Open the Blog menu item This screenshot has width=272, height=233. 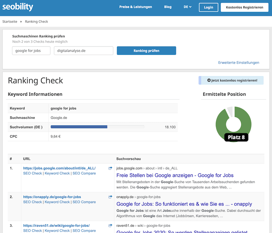click(168, 6)
